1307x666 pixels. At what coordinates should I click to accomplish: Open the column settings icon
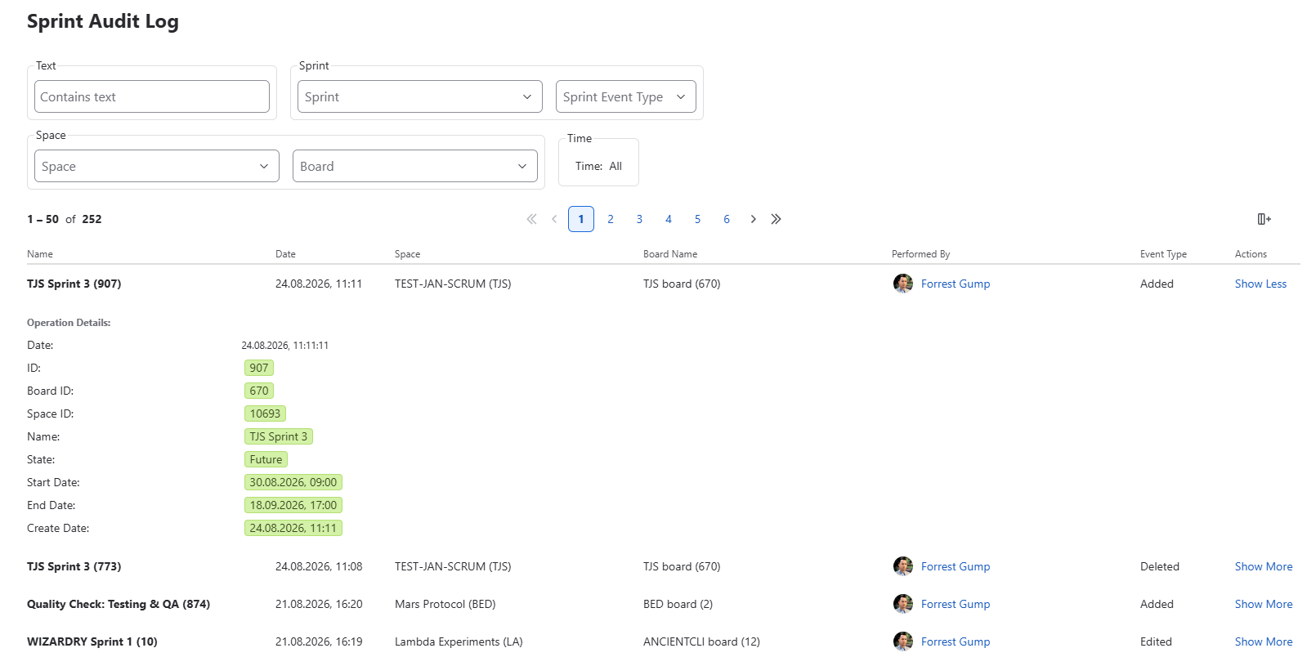pos(1264,219)
